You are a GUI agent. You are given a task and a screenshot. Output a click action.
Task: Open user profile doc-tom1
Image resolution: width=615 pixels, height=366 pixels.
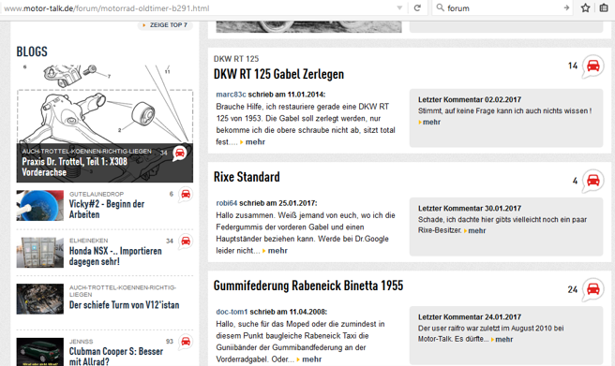coord(232,312)
